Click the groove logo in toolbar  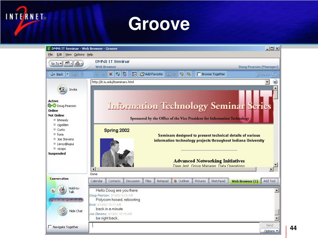coord(267,74)
